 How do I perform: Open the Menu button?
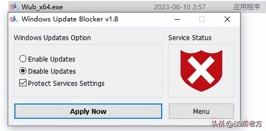tap(201, 111)
